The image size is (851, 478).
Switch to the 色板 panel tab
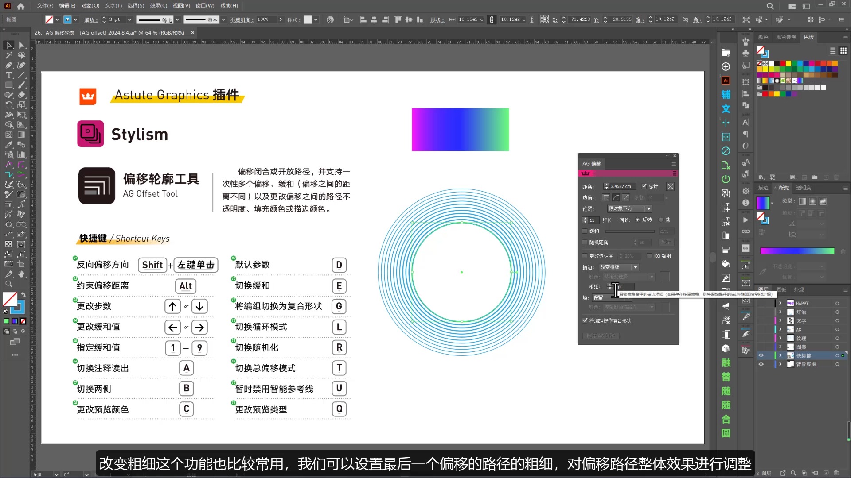pyautogui.click(x=808, y=38)
